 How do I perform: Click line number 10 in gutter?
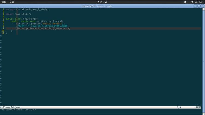pos(3,31)
